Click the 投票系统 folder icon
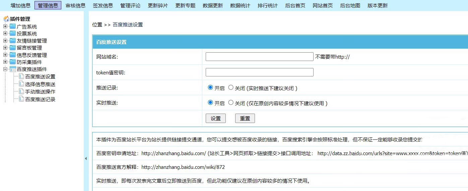468x191 pixels. (x=13, y=34)
